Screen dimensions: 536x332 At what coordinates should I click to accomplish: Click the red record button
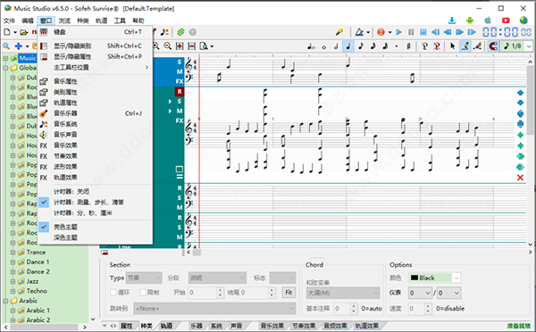click(x=381, y=32)
